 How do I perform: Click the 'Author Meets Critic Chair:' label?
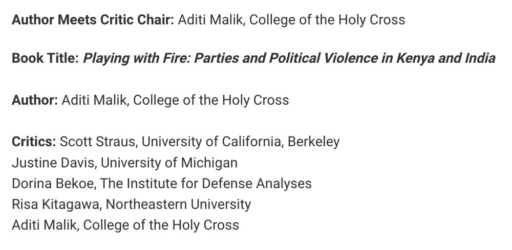93,20
